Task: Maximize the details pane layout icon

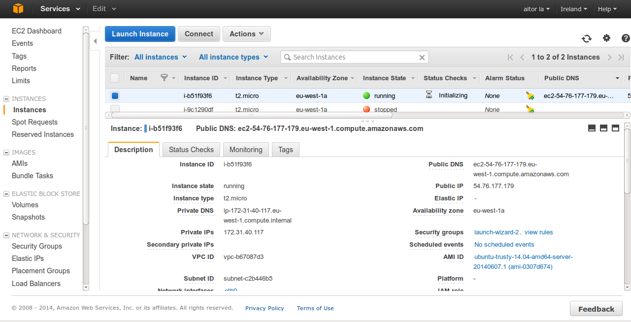Action: click(615, 128)
